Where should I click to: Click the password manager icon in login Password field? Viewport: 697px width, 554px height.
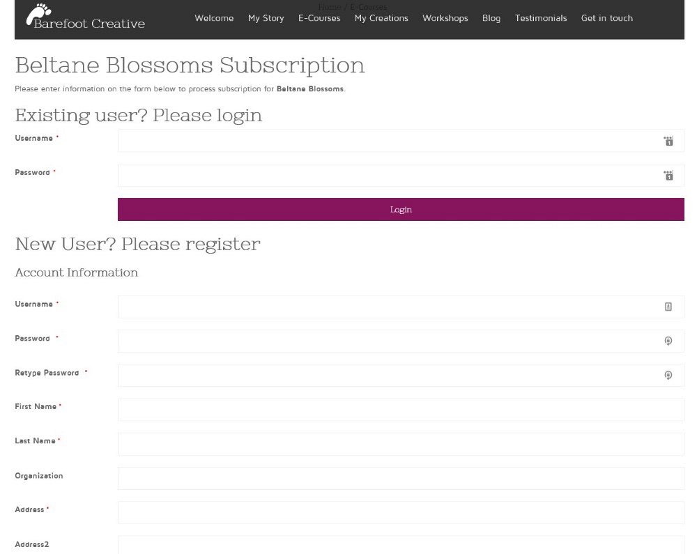click(668, 175)
